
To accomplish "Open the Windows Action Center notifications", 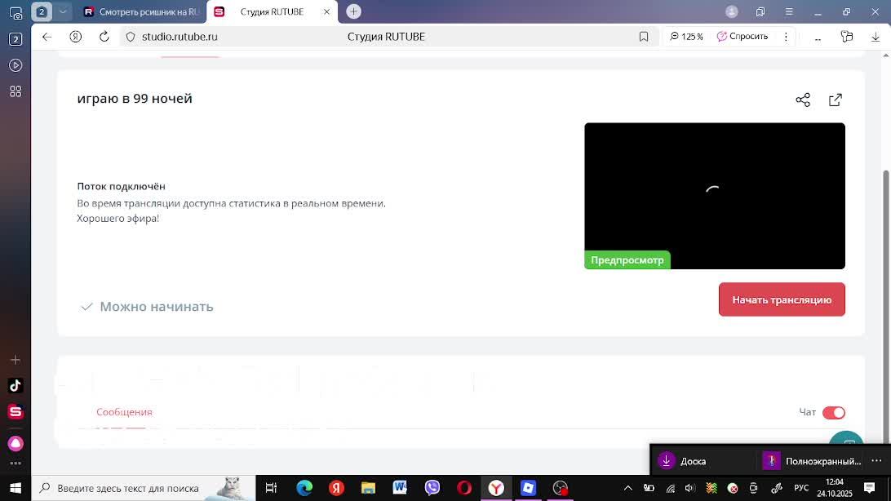I will click(870, 488).
